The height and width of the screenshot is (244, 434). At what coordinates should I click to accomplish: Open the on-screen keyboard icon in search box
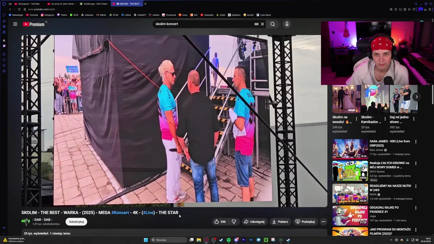(x=256, y=24)
